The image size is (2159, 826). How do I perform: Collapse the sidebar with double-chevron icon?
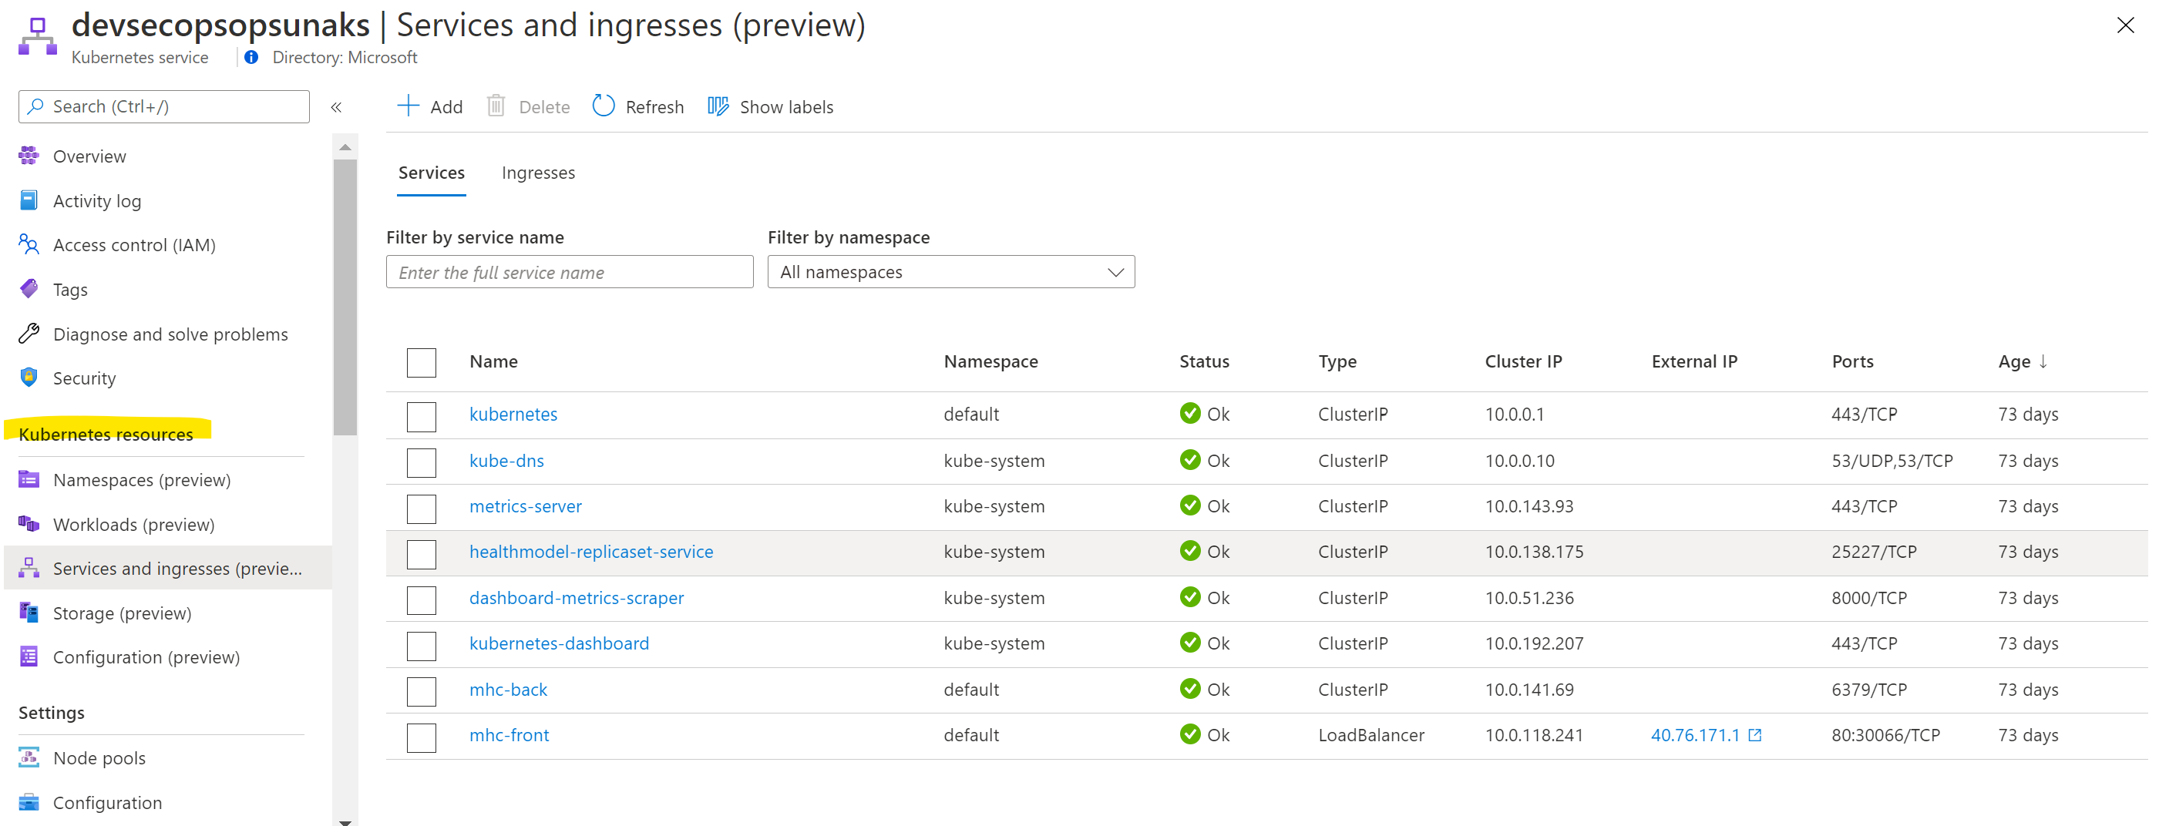[x=336, y=107]
